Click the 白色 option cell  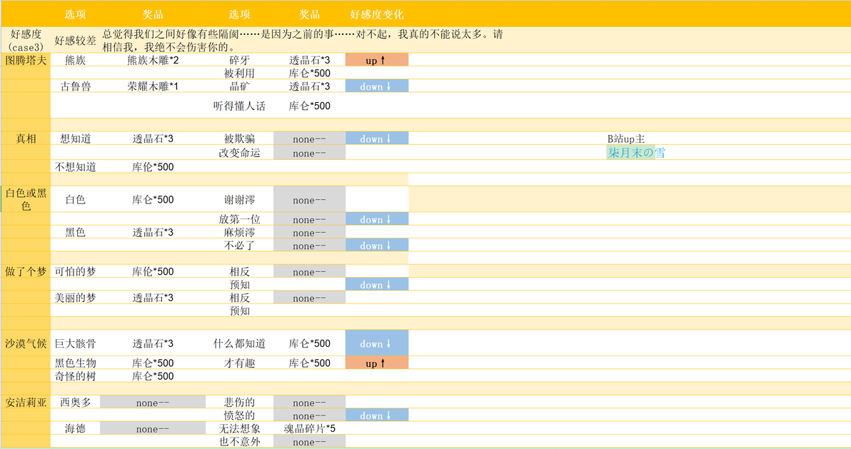pyautogui.click(x=76, y=199)
